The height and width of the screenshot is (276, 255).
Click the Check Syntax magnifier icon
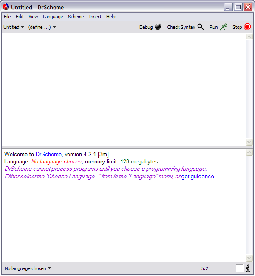coord(201,27)
